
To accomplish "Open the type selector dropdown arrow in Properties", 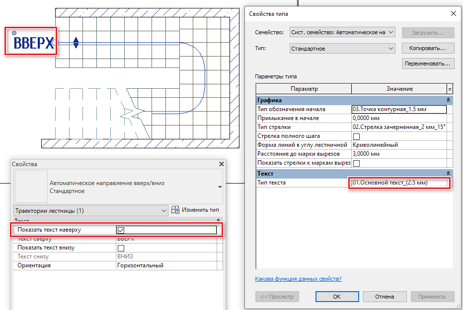I will coord(220,187).
